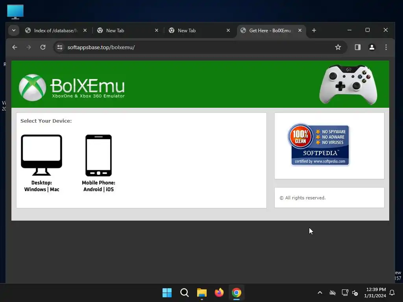Click the Softpedia 100% Clean badge
The height and width of the screenshot is (302, 403).
(x=318, y=144)
